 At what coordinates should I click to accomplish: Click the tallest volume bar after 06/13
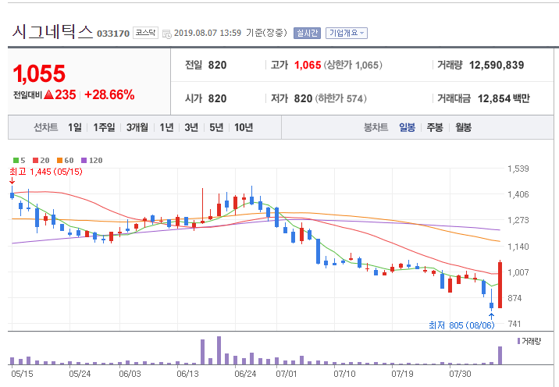(219, 350)
